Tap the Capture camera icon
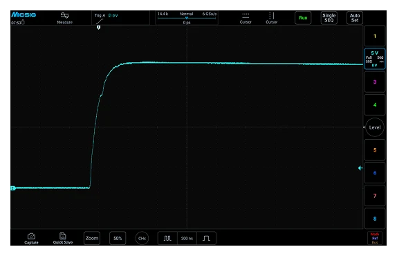The width and height of the screenshot is (397, 256). (x=31, y=236)
